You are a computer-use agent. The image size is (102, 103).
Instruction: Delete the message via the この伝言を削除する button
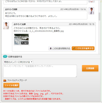point(60,48)
